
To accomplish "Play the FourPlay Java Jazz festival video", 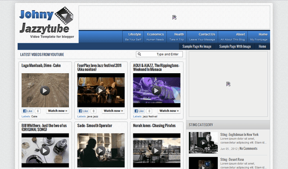I will pyautogui.click(x=101, y=91).
